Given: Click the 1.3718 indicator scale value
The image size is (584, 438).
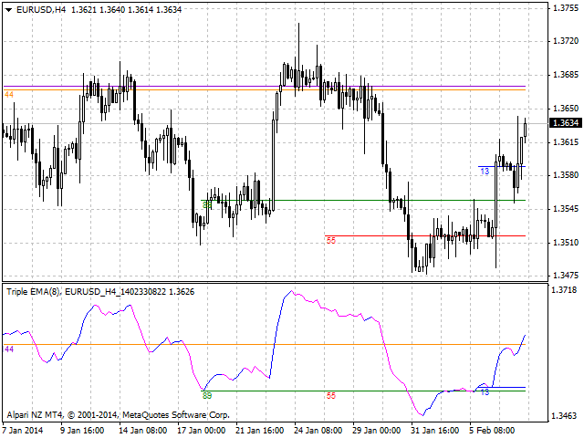Looking at the screenshot, I should point(564,290).
